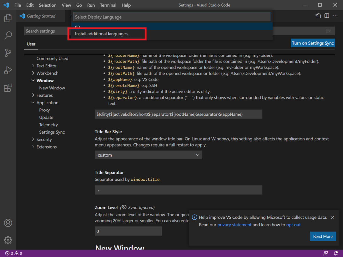Open the Manage gear menu
The width and height of the screenshot is (343, 257).
[8, 240]
